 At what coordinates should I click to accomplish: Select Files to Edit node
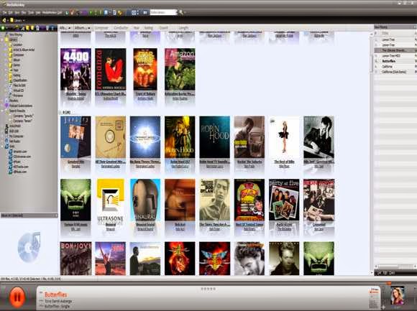[x=19, y=85]
